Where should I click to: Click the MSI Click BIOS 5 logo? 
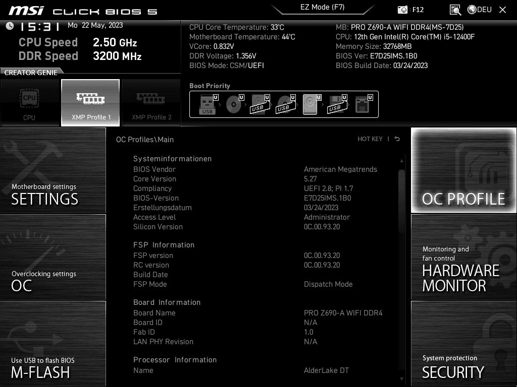(x=83, y=11)
